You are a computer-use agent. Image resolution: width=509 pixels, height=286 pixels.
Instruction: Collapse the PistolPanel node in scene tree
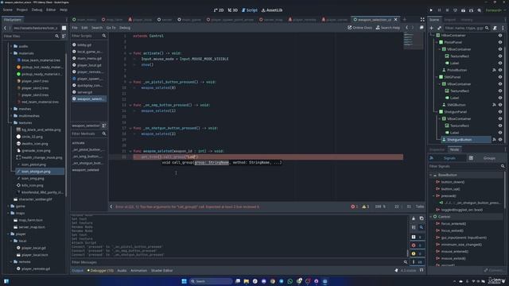437,42
